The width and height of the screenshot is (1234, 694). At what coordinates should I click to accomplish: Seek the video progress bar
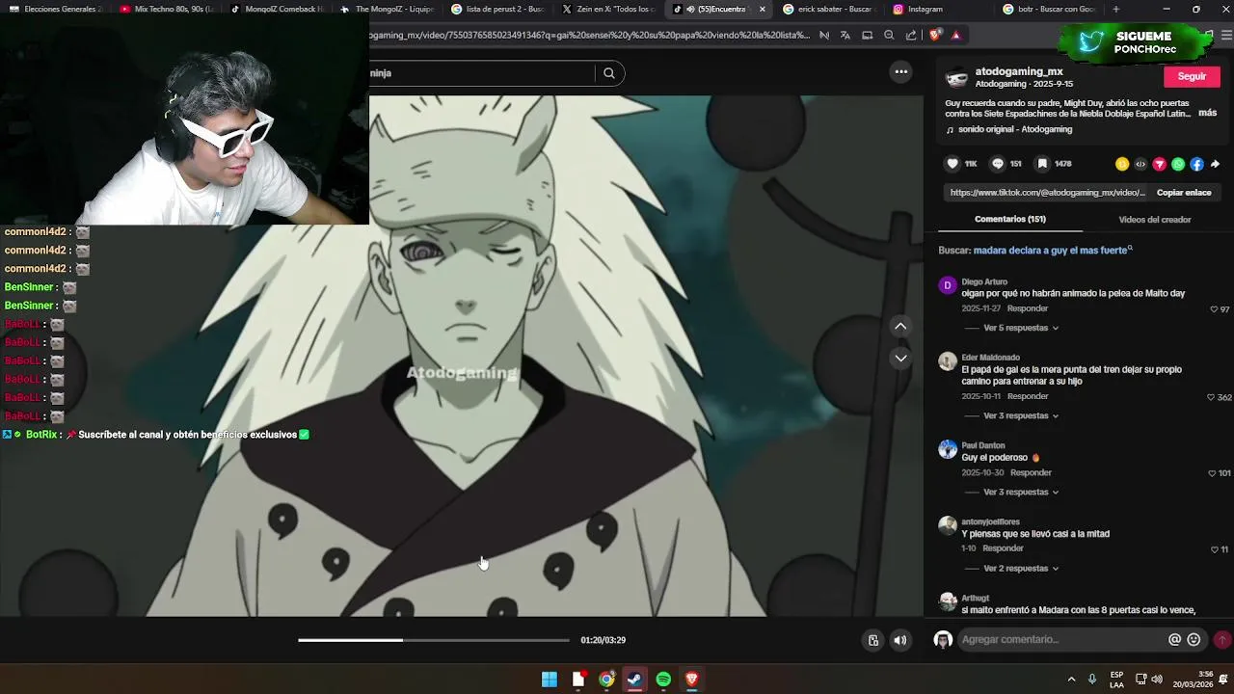(x=434, y=640)
